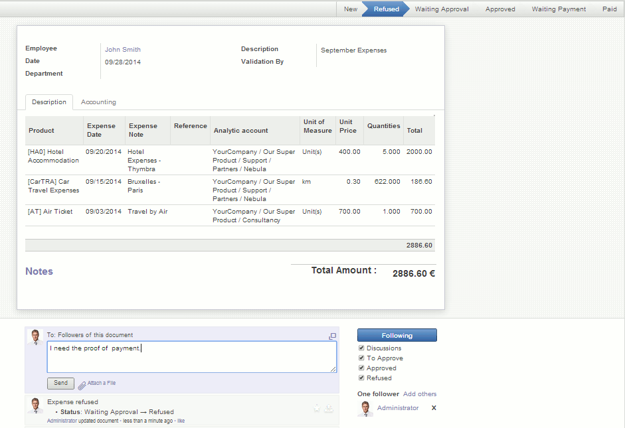Screen dimensions: 625x428
Task: Uncheck the To Approve checkbox
Action: click(x=361, y=358)
